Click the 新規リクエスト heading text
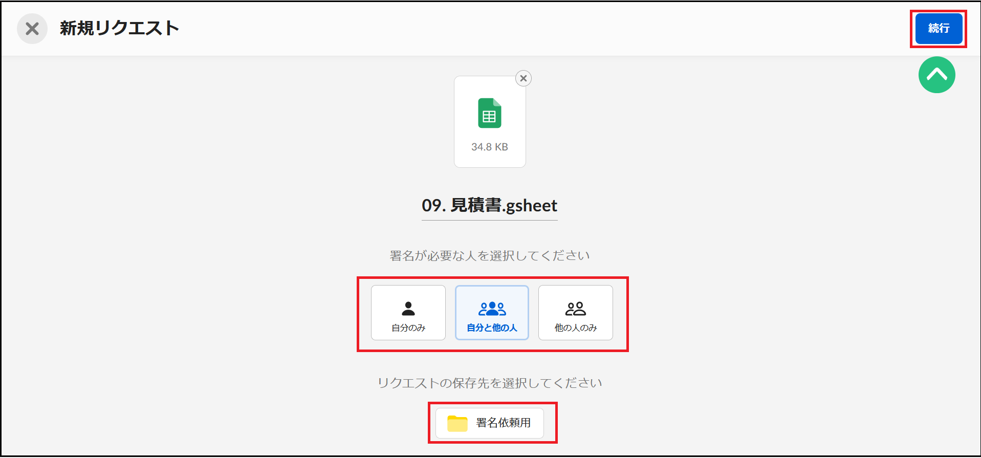The height and width of the screenshot is (458, 981). (119, 28)
